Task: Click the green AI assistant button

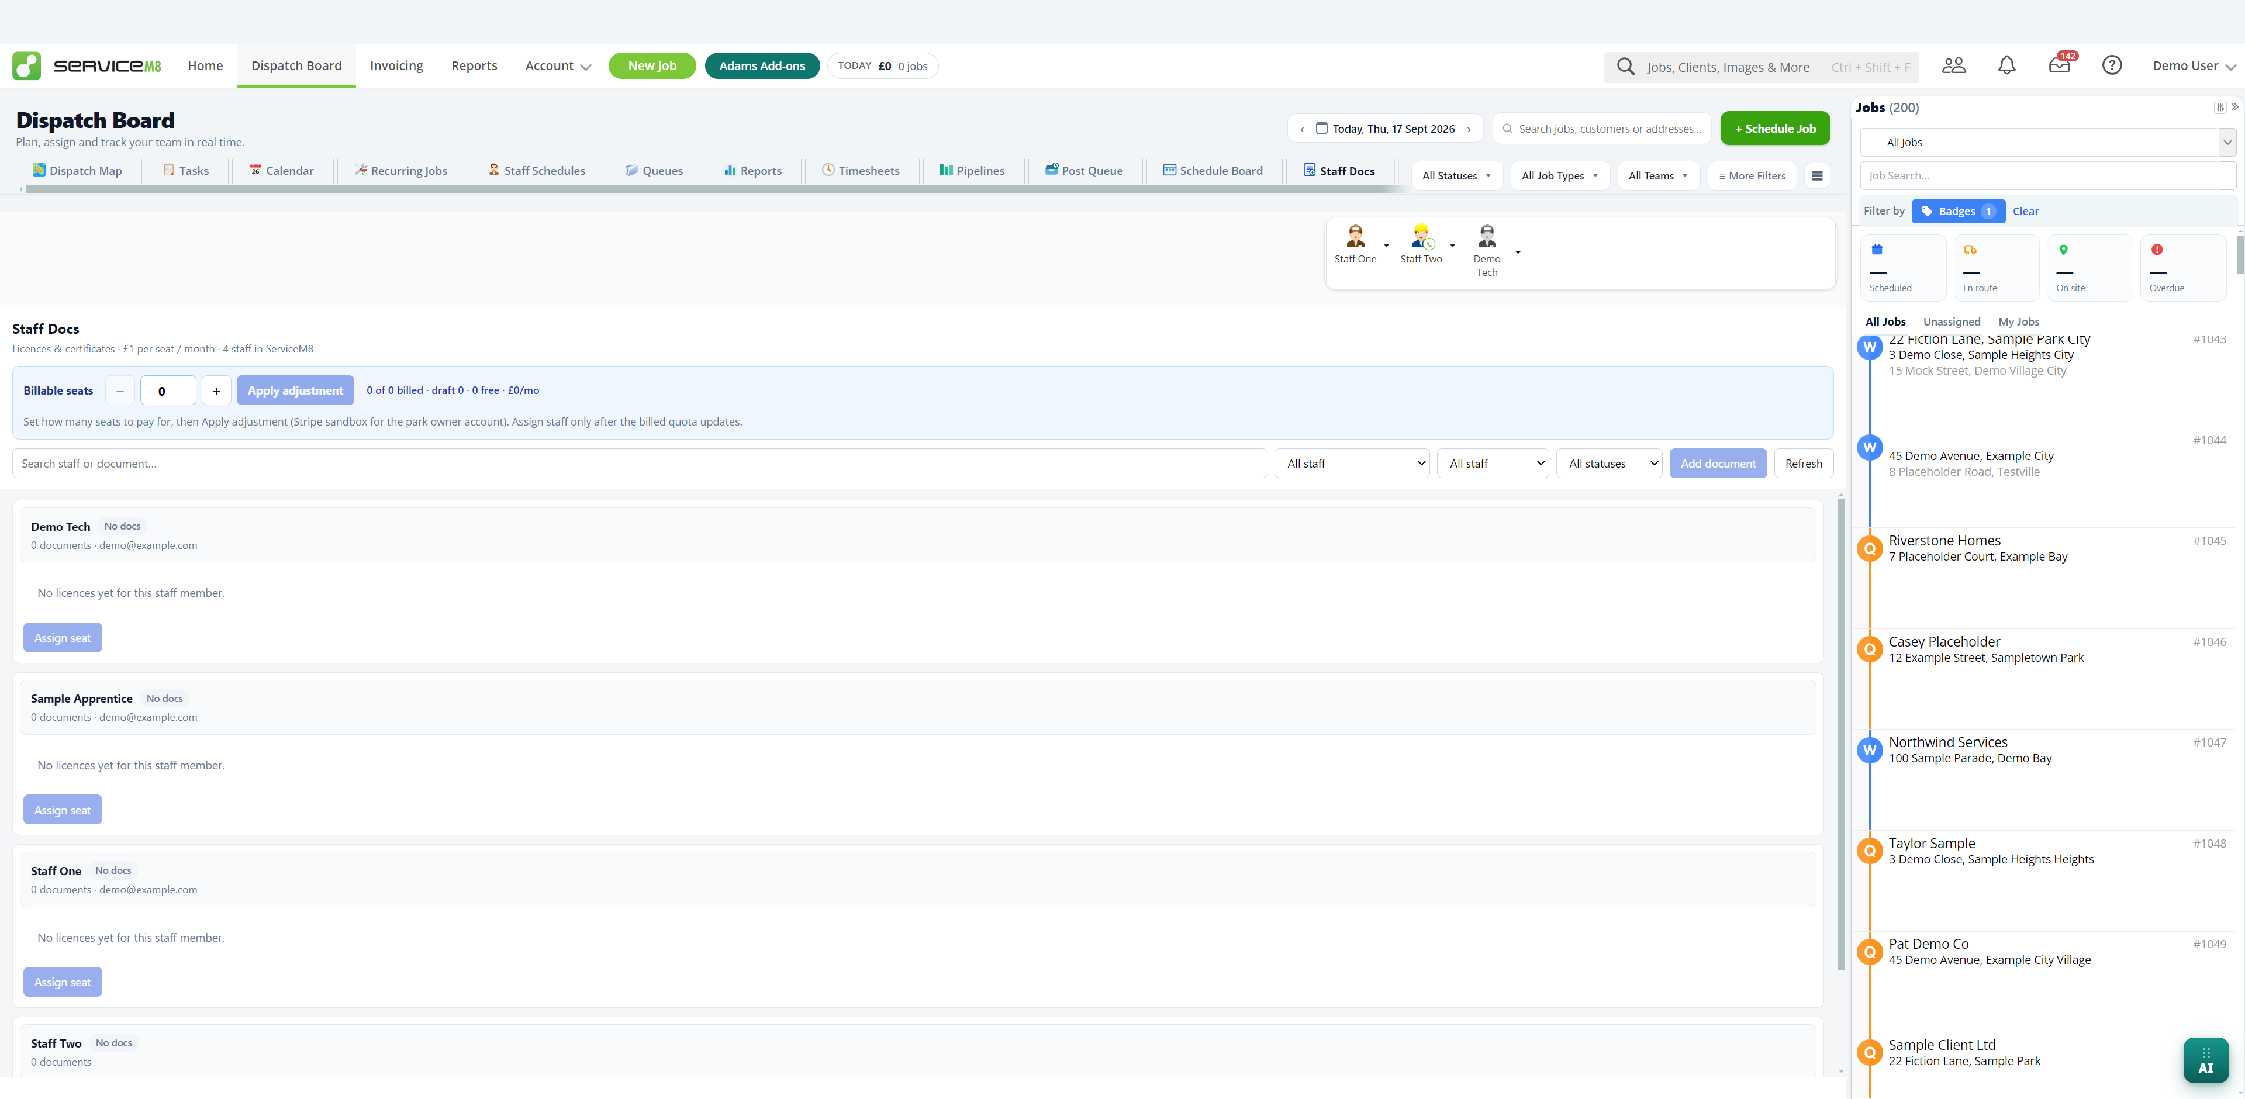Action: [x=2206, y=1060]
